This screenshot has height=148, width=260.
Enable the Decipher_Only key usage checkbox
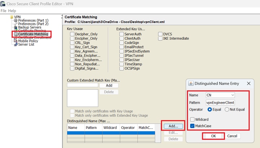(72, 34)
